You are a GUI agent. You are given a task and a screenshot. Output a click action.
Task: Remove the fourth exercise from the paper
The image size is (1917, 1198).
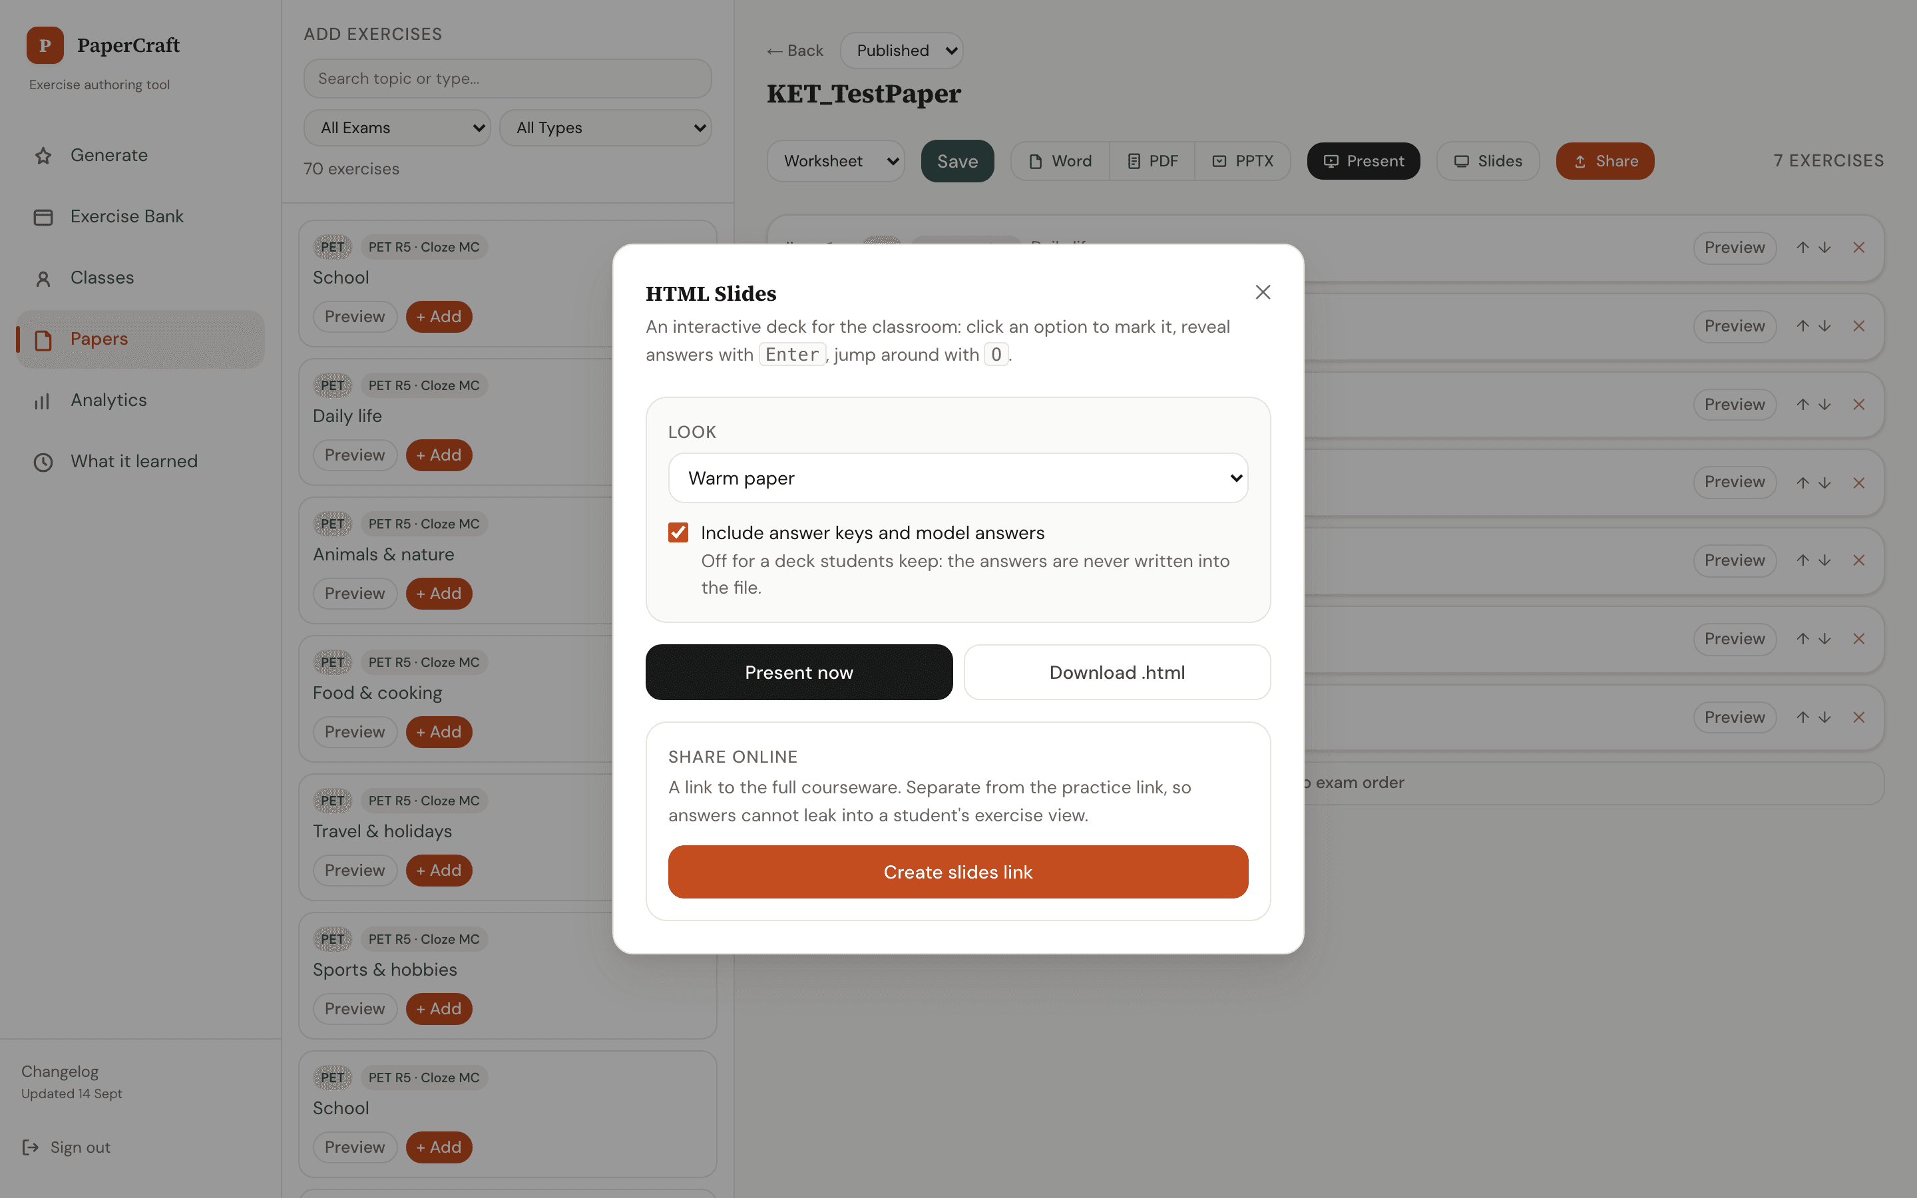(x=1858, y=482)
